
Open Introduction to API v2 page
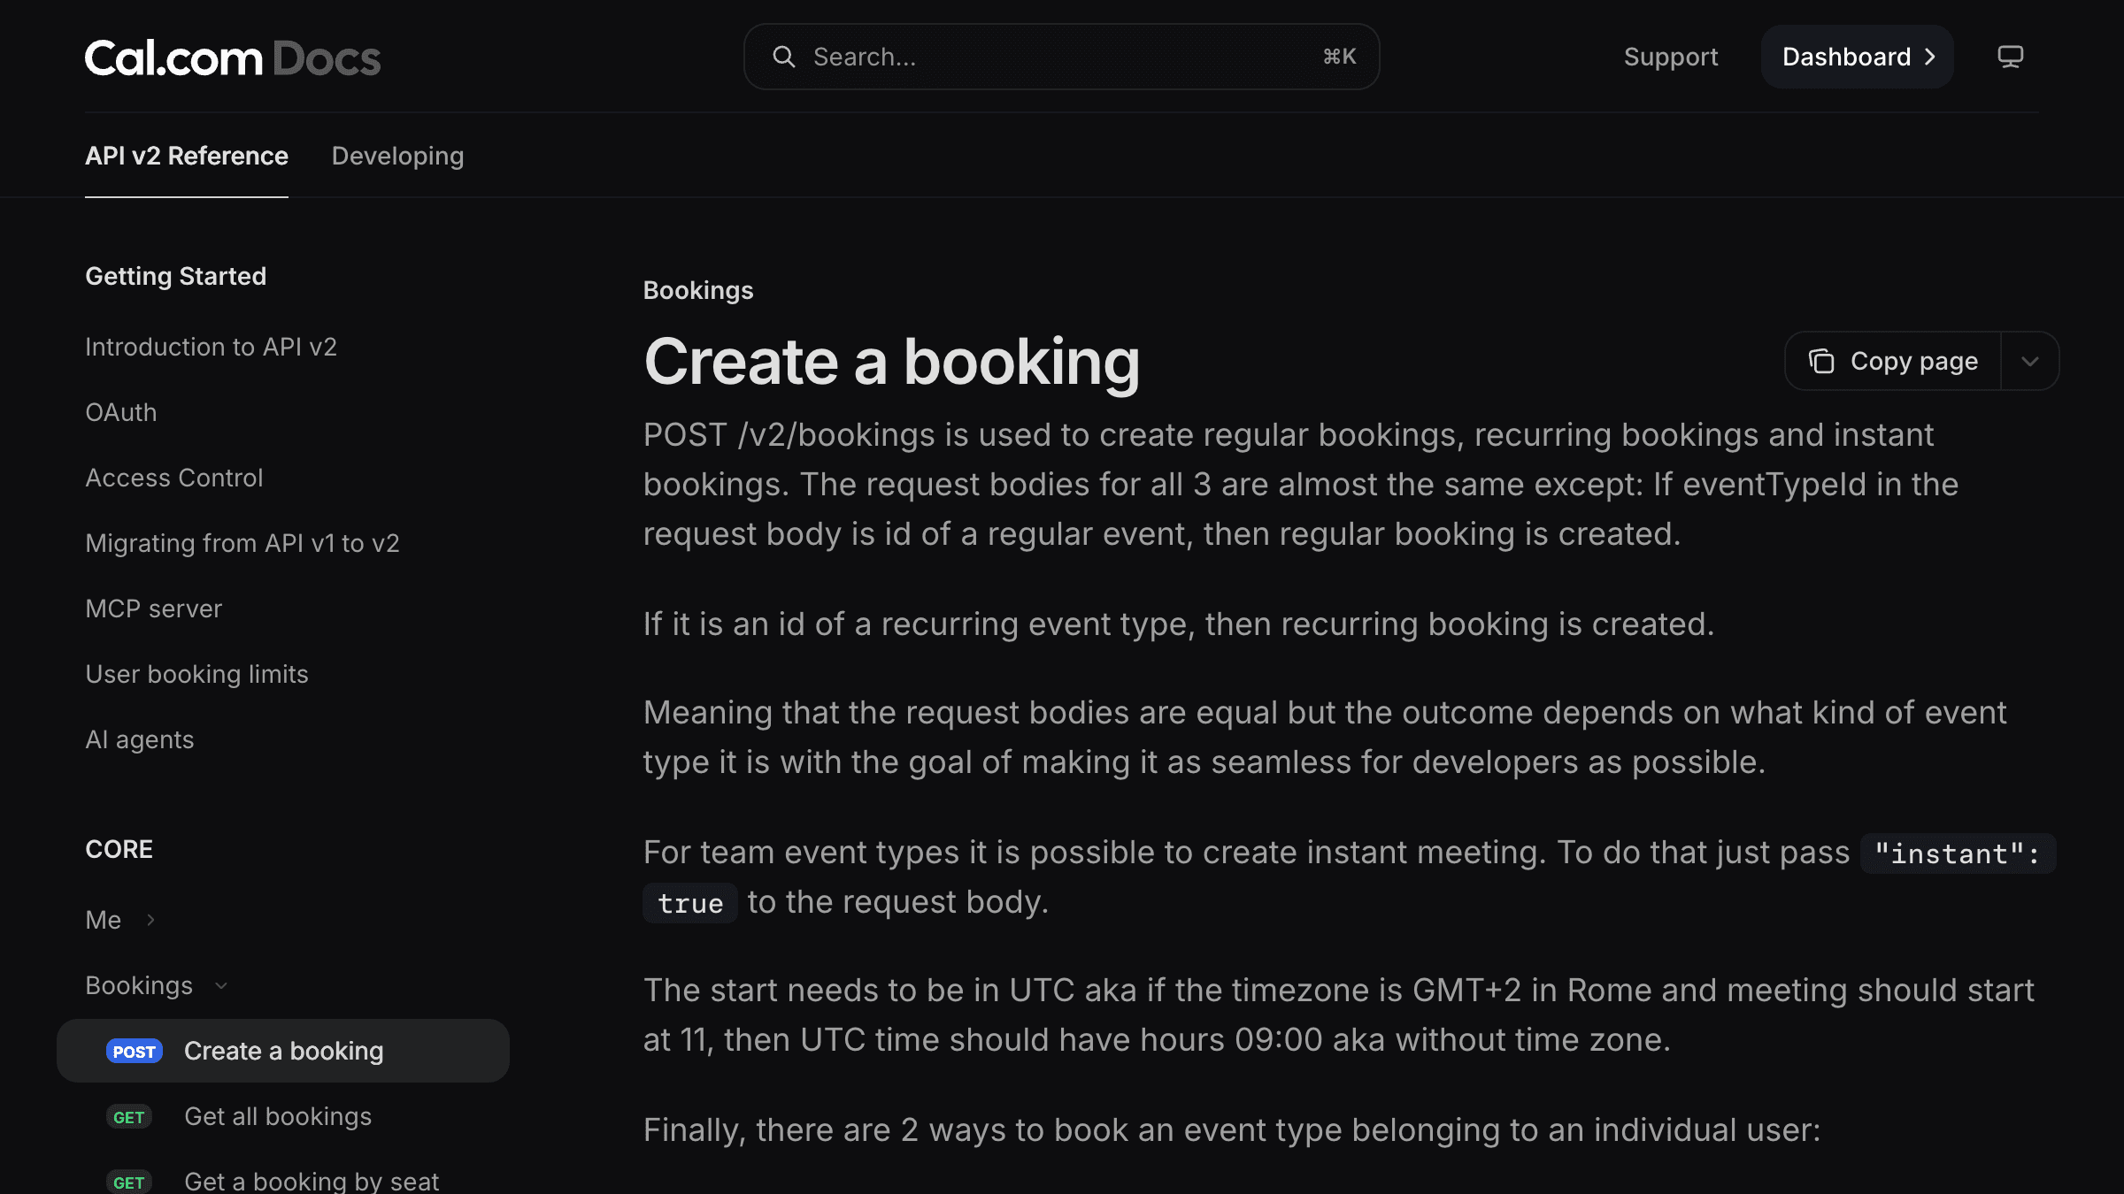coord(211,347)
